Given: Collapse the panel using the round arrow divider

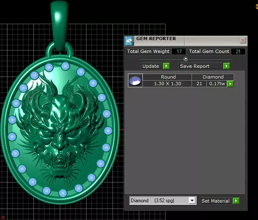Looking at the screenshot, I should point(186,59).
